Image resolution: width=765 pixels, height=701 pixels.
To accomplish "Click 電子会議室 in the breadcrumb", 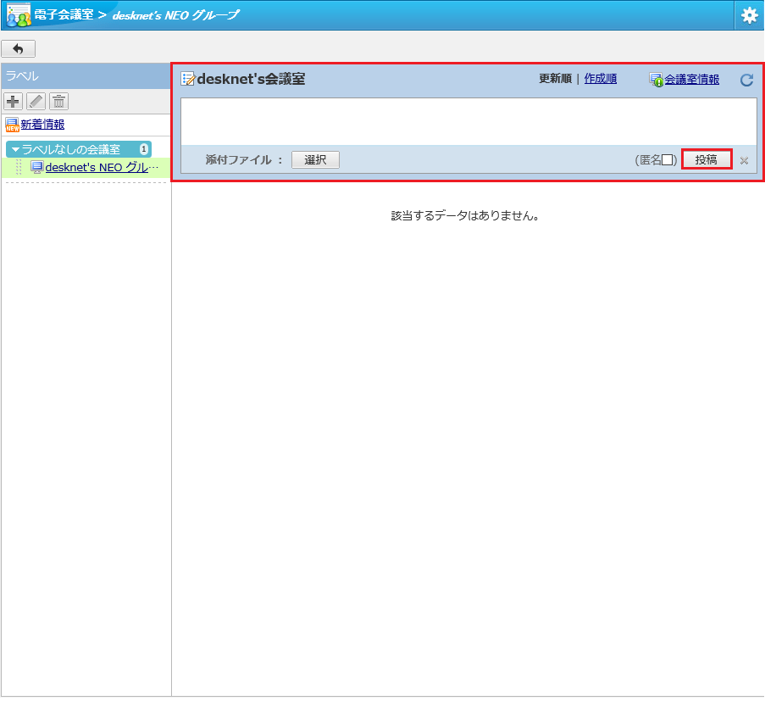I will click(64, 15).
